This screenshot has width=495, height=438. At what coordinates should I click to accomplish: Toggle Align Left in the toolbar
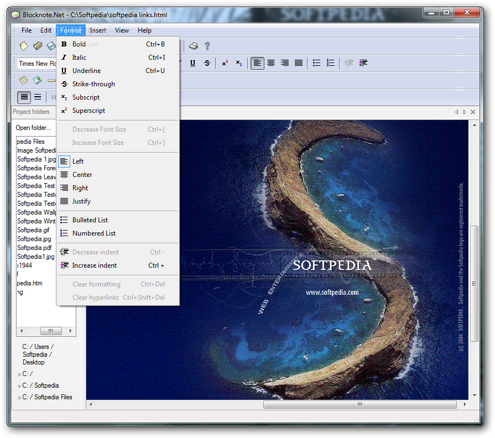[257, 63]
